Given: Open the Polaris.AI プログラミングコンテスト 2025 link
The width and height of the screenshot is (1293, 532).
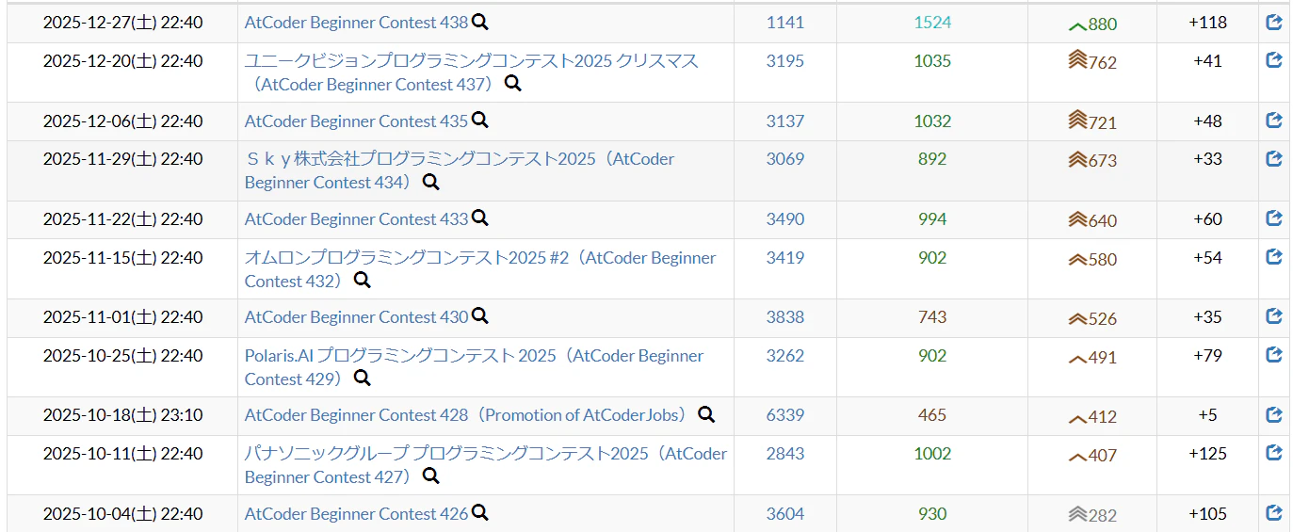Looking at the screenshot, I should tap(475, 366).
